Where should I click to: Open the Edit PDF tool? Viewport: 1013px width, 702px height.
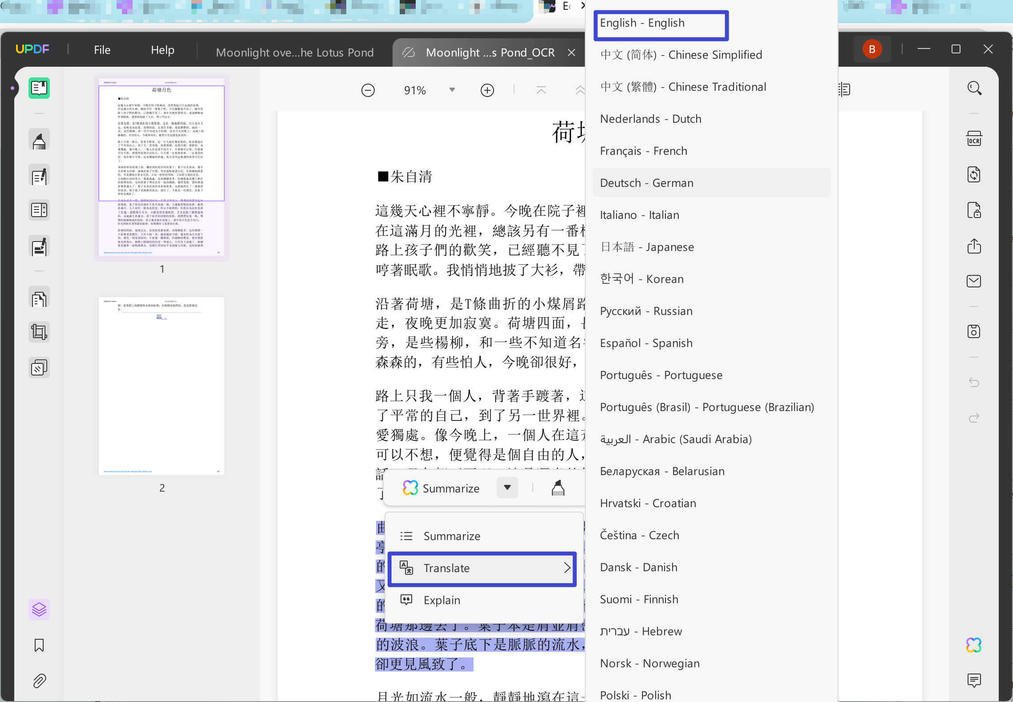coord(39,175)
